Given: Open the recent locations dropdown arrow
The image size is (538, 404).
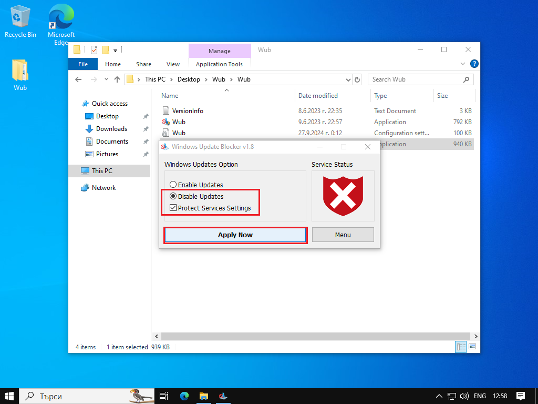Looking at the screenshot, I should tap(106, 79).
